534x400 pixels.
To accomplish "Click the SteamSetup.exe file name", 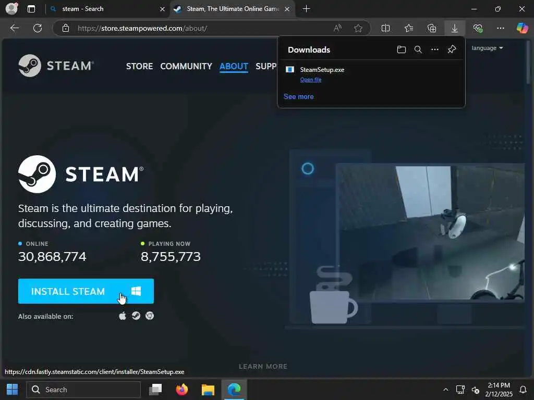I will 322,70.
